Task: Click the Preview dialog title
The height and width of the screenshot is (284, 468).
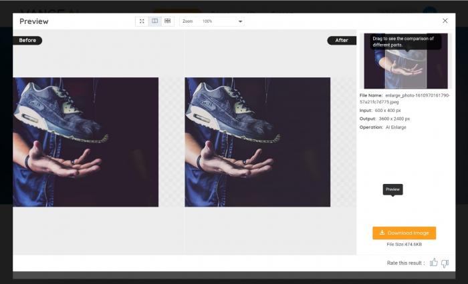Action: point(33,21)
